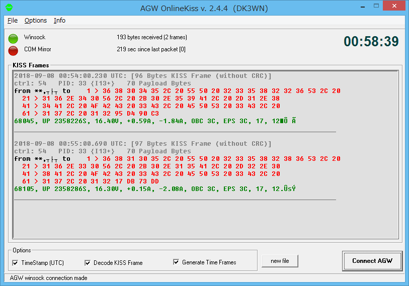Click the '193 bytes received (2 frames)' text
The image size is (409, 286).
pos(152,37)
